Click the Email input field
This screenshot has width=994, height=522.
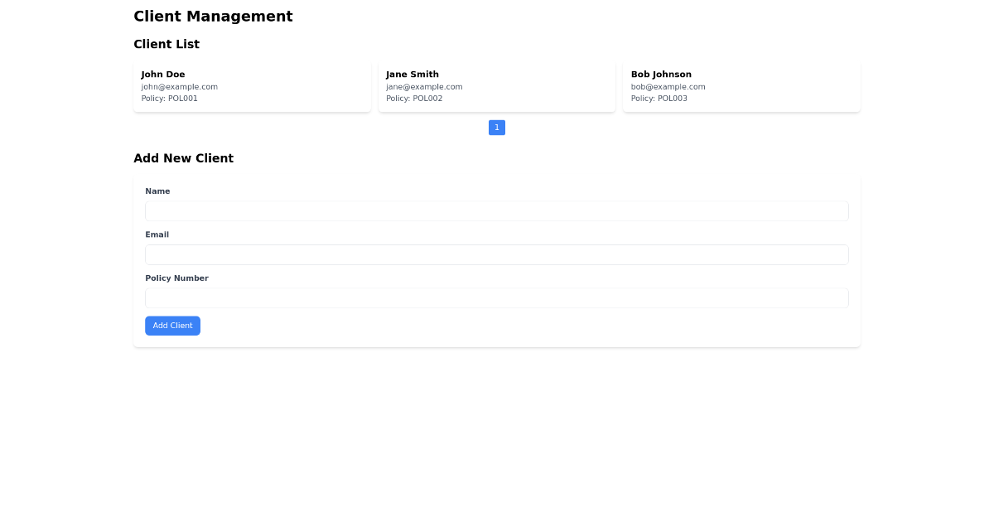pos(497,254)
